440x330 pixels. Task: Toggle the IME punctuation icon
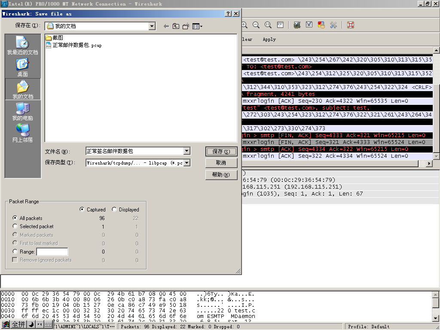40,325
